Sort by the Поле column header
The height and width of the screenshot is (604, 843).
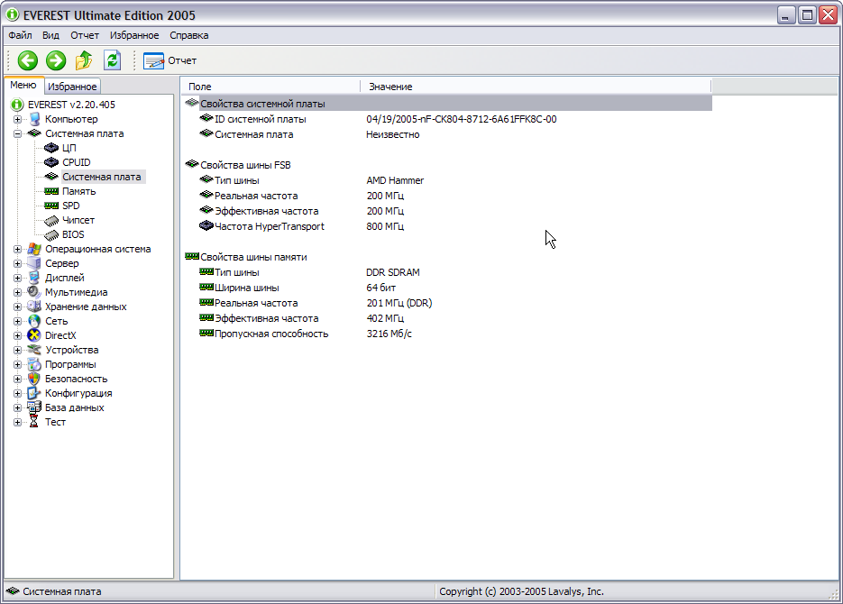pyautogui.click(x=270, y=87)
